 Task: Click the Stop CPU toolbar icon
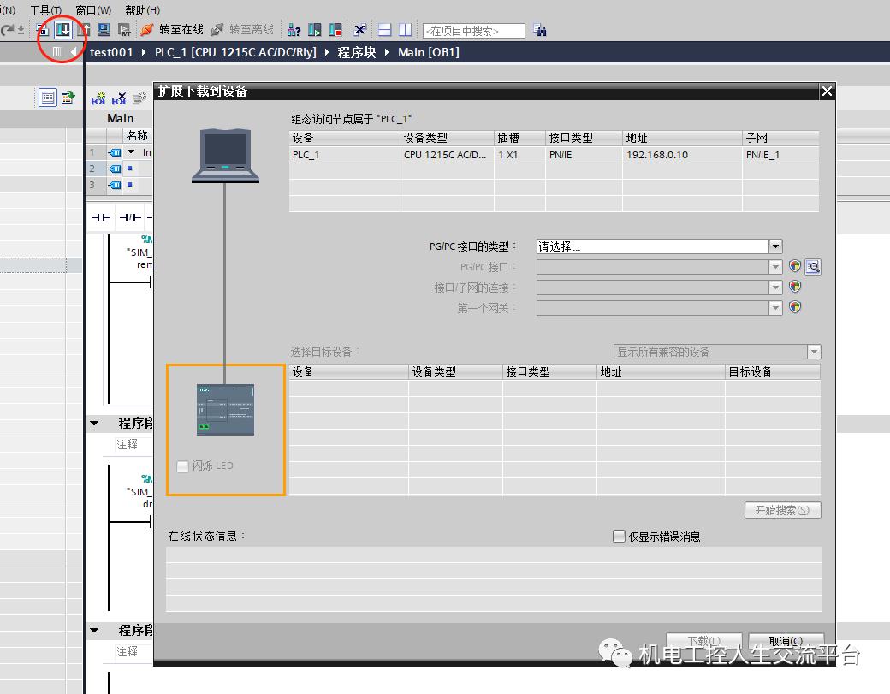click(x=335, y=29)
